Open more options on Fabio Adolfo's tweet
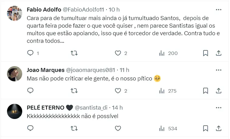The width and height of the screenshot is (230, 139). [x=218, y=10]
